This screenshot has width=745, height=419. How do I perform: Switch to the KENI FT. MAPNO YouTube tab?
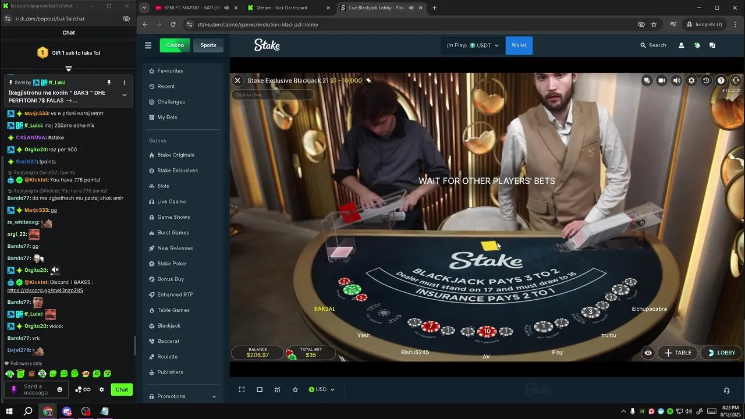196,8
